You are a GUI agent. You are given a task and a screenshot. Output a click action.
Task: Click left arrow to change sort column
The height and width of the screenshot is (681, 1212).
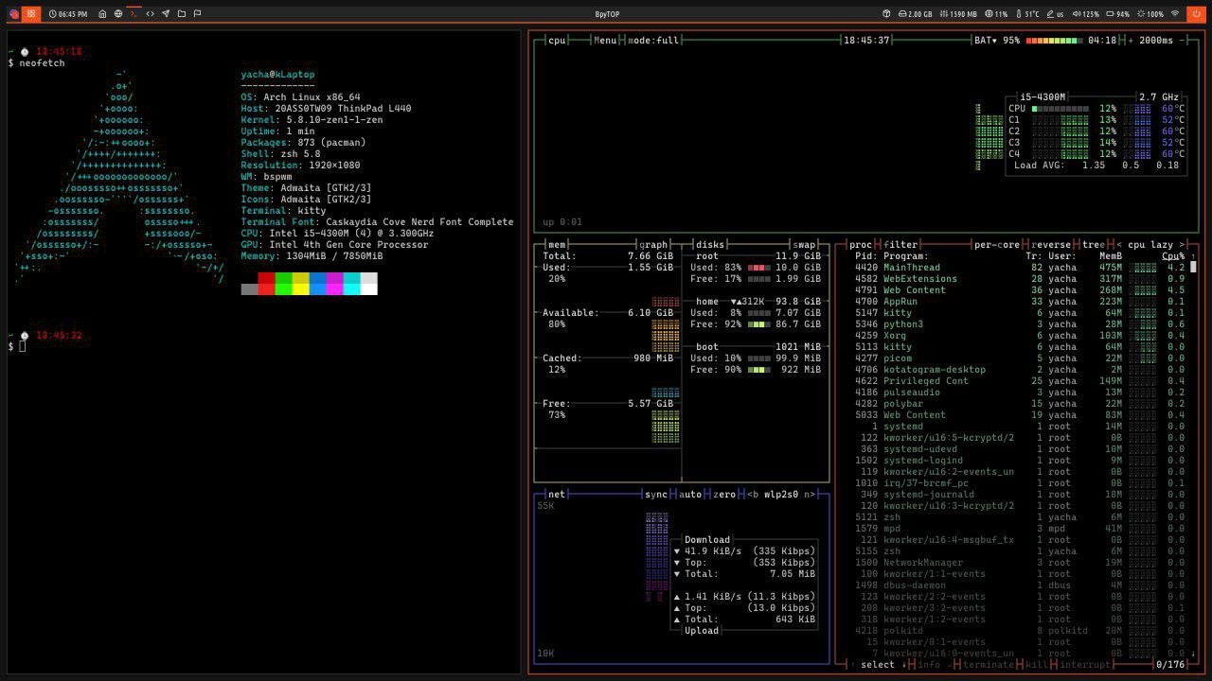pos(1118,245)
